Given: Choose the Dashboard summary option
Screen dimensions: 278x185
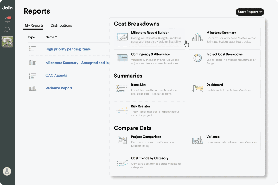Looking at the screenshot, I should click(x=225, y=89).
